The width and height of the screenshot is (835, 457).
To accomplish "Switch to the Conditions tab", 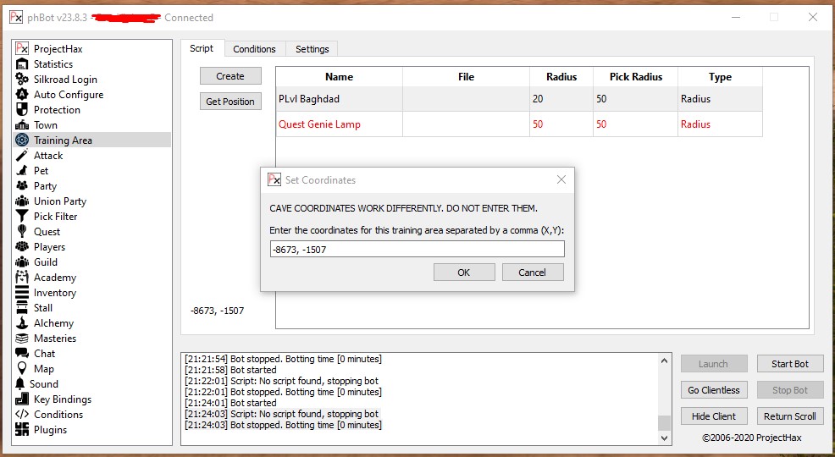I will click(254, 49).
